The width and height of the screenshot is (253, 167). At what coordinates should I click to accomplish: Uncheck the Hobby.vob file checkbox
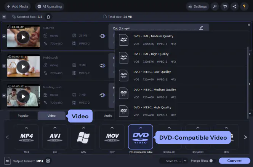click(x=4, y=66)
